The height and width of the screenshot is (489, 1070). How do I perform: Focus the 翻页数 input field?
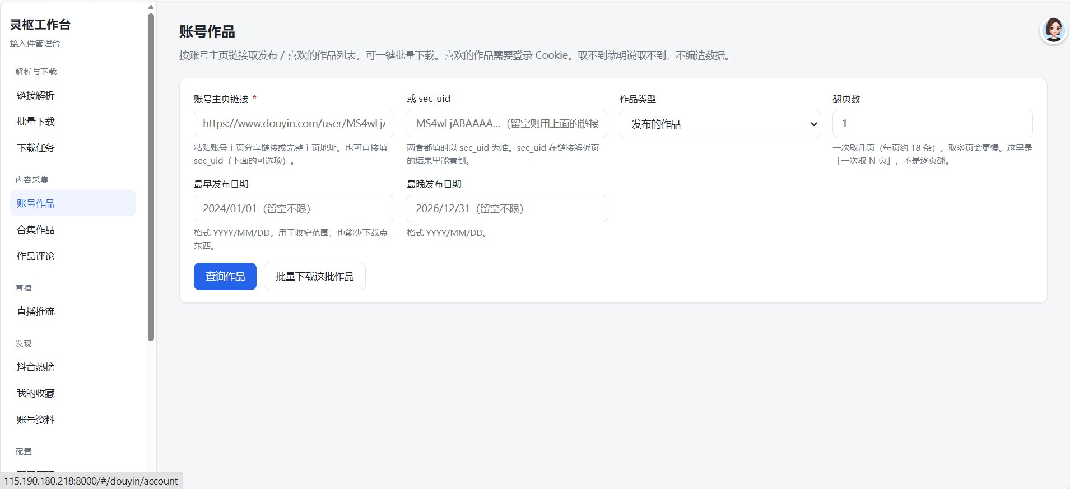933,123
